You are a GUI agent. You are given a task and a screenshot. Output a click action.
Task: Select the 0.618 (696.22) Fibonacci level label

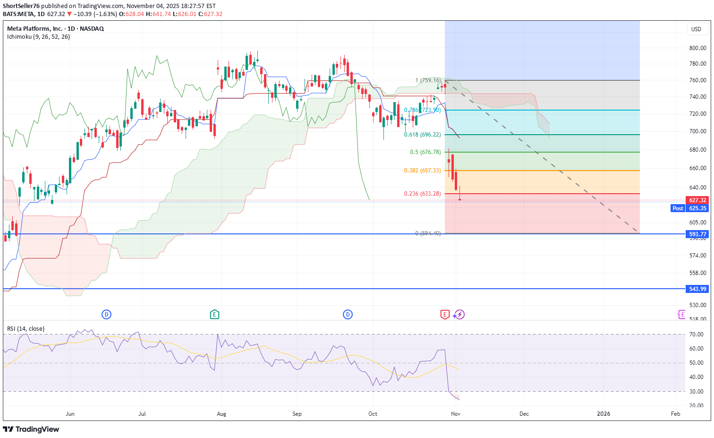(x=422, y=135)
